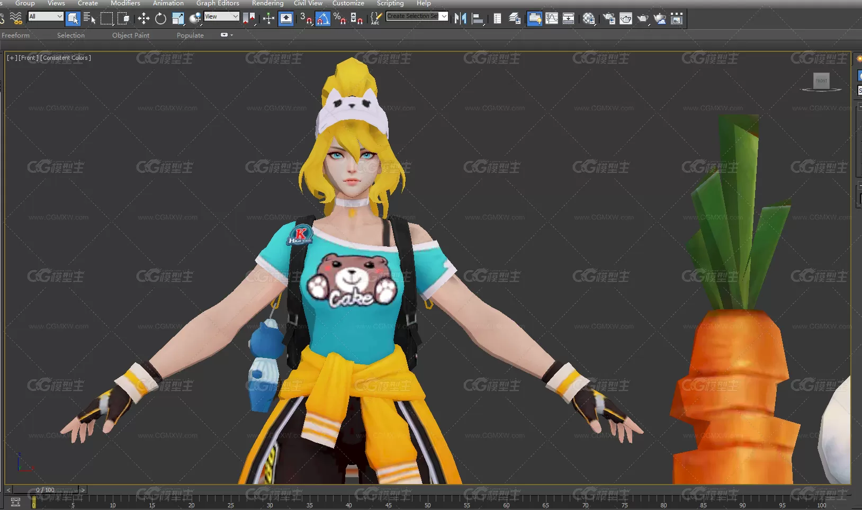Open the Views menu

[x=56, y=3]
